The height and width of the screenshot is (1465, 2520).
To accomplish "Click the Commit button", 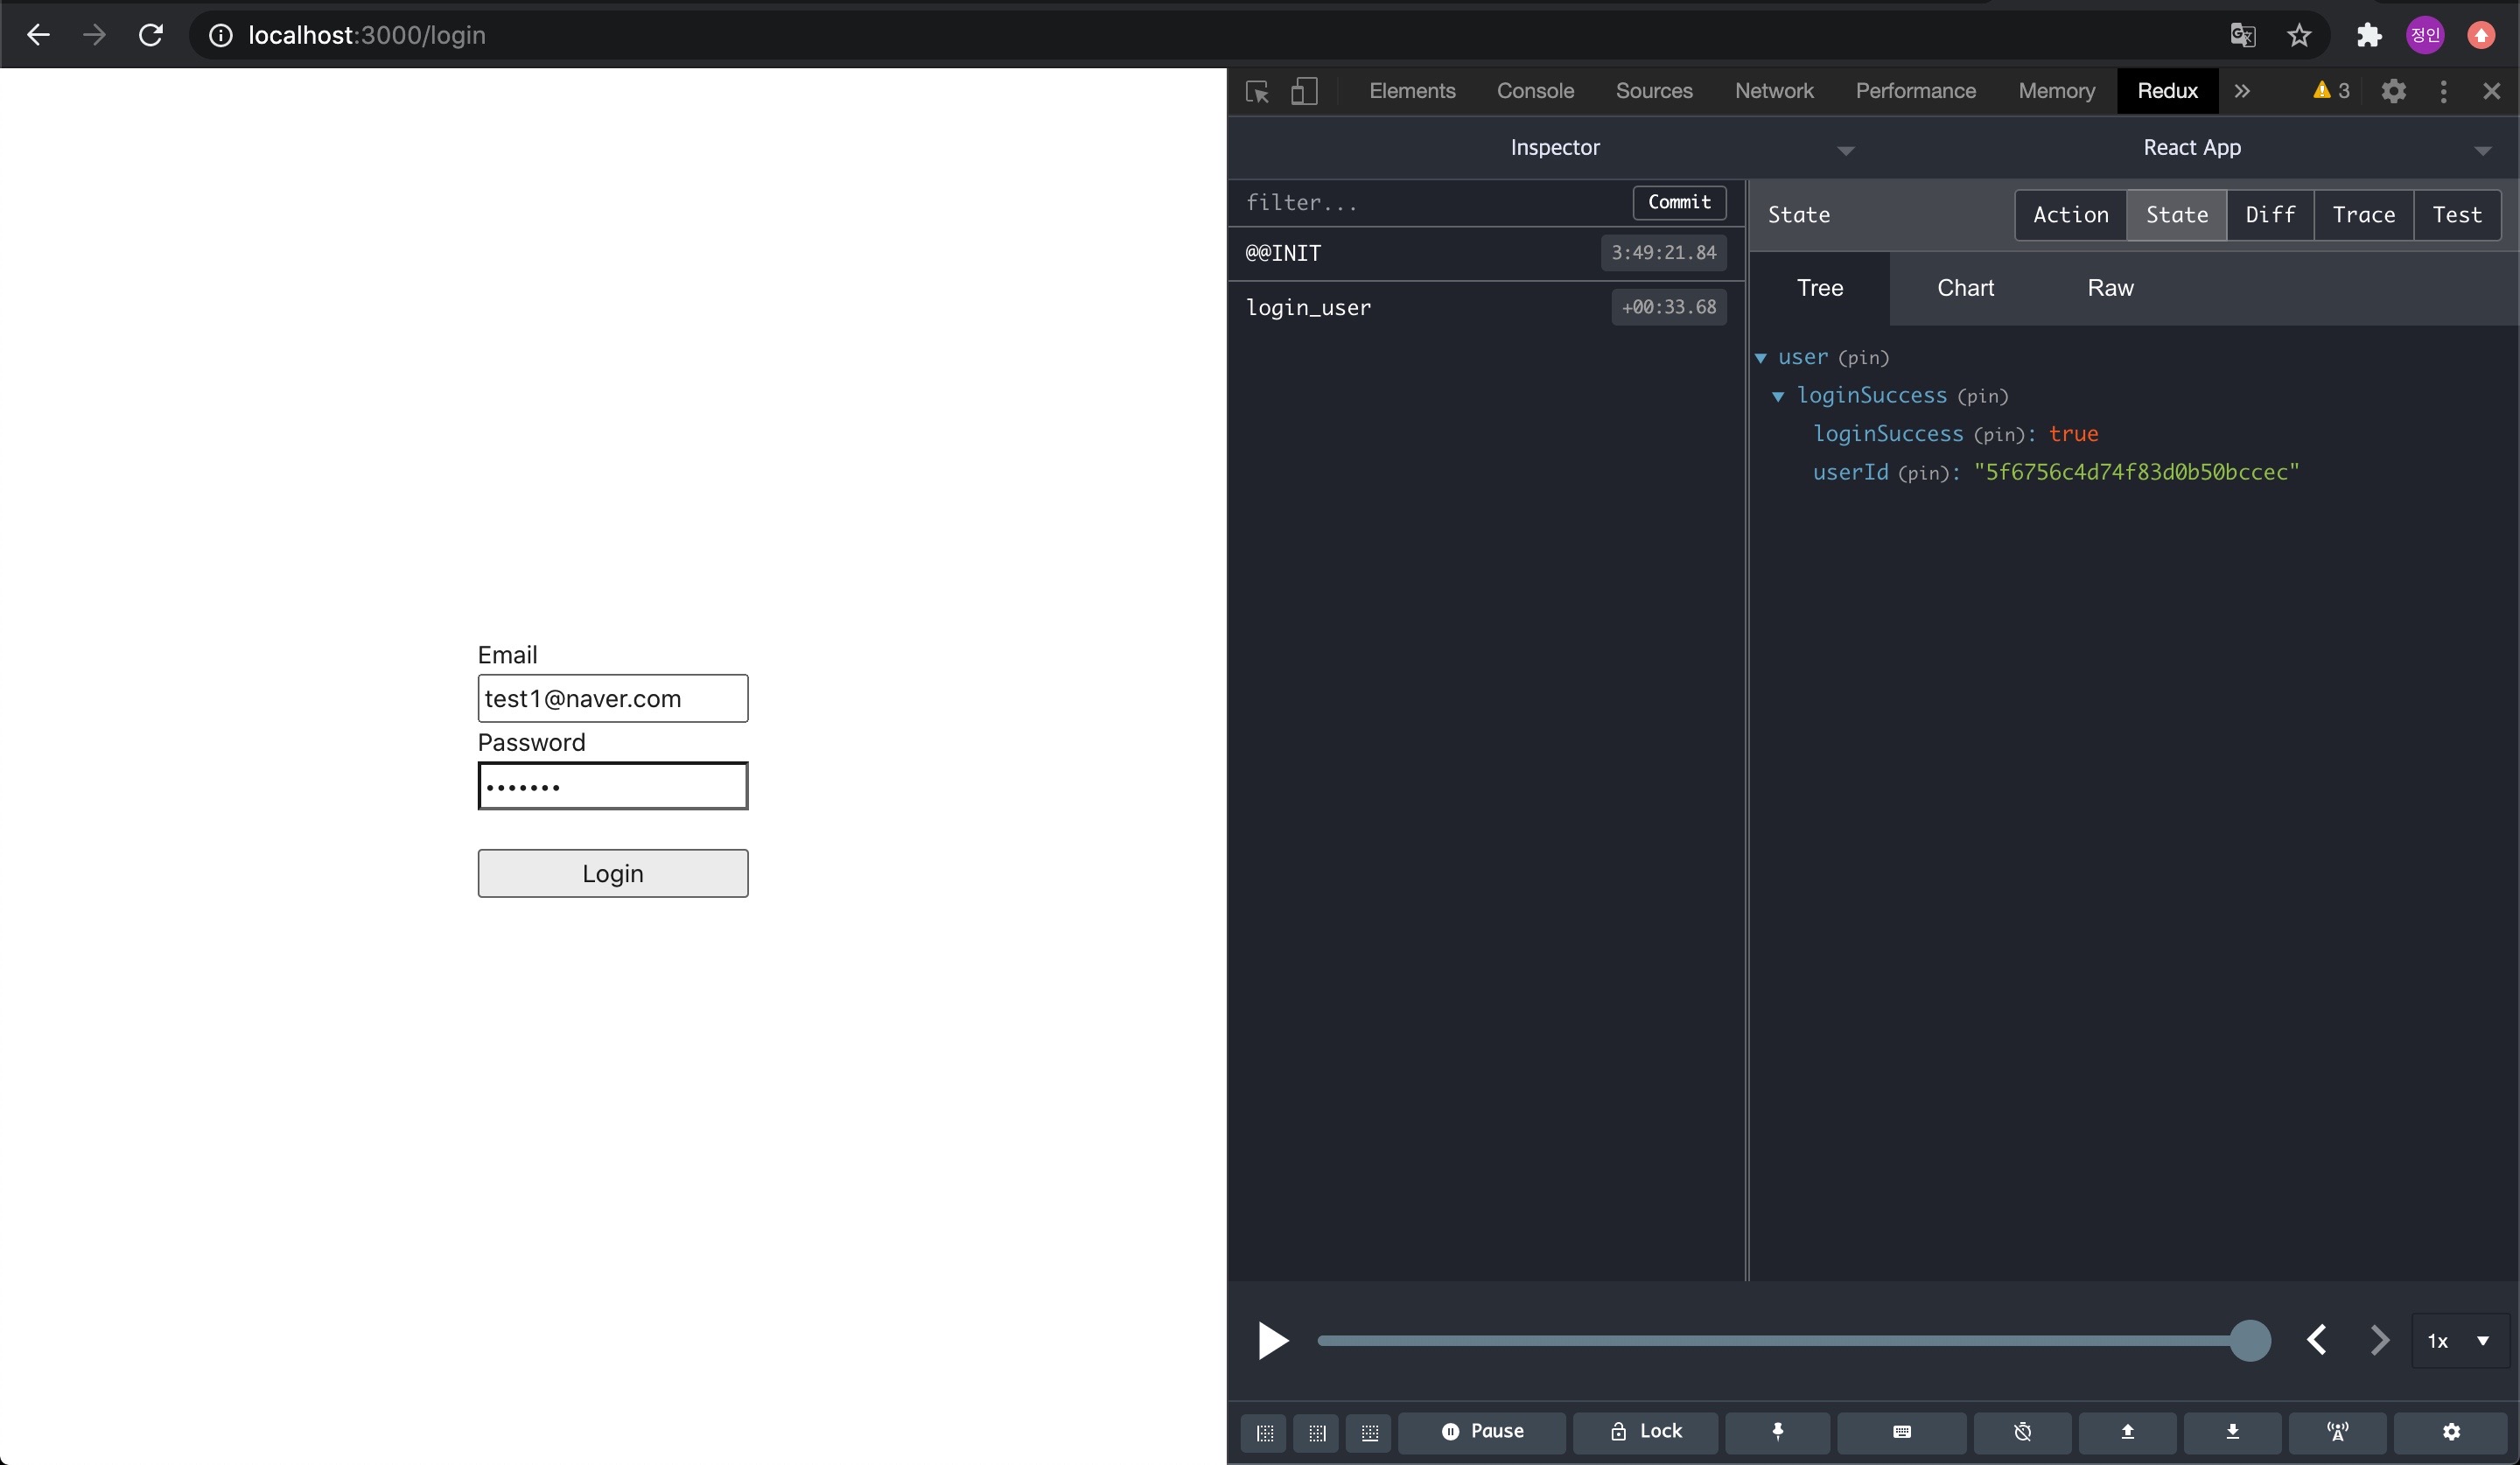I will [x=1679, y=202].
